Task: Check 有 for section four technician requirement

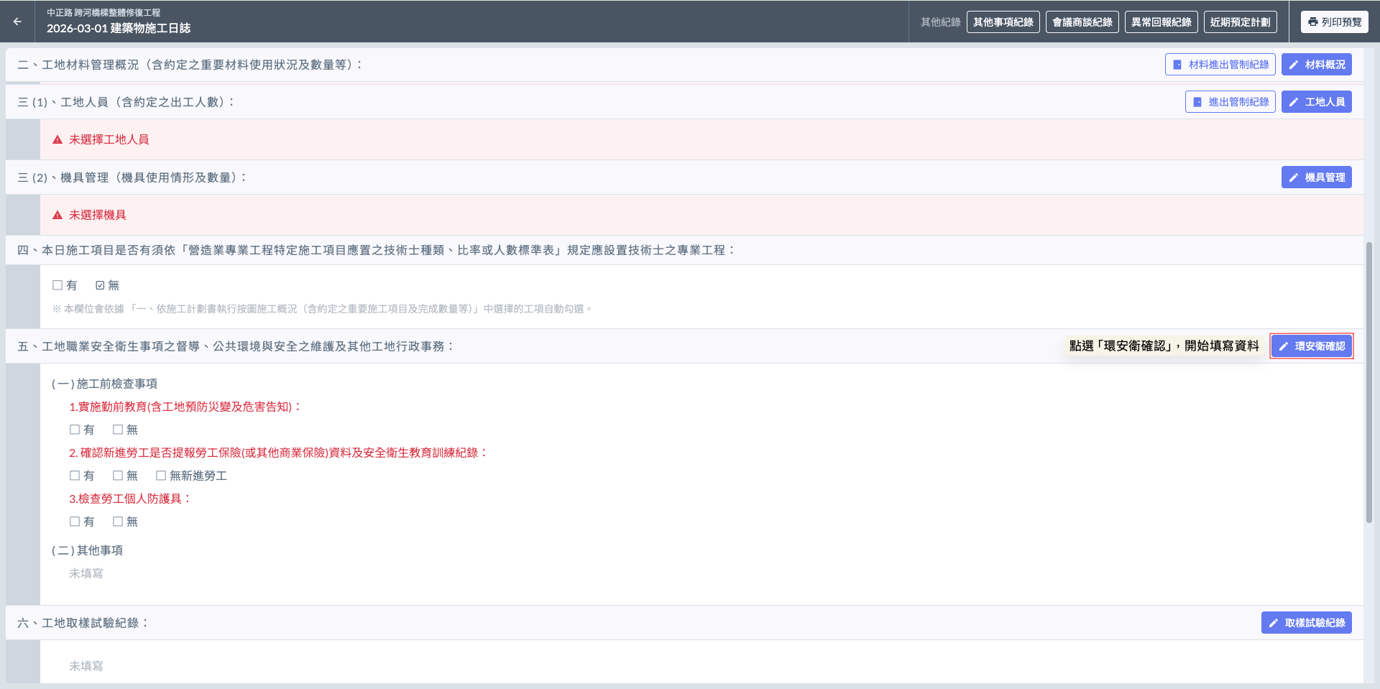Action: point(57,285)
